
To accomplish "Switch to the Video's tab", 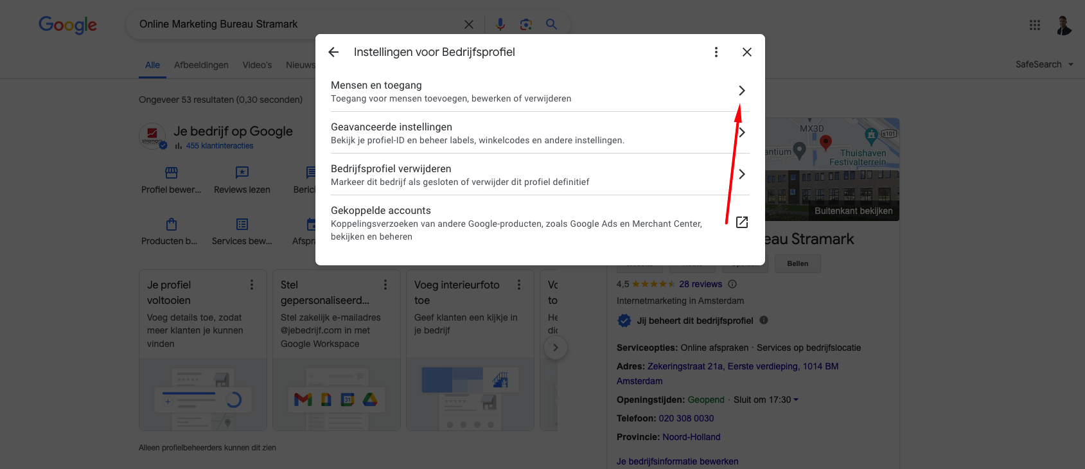I will tap(257, 65).
